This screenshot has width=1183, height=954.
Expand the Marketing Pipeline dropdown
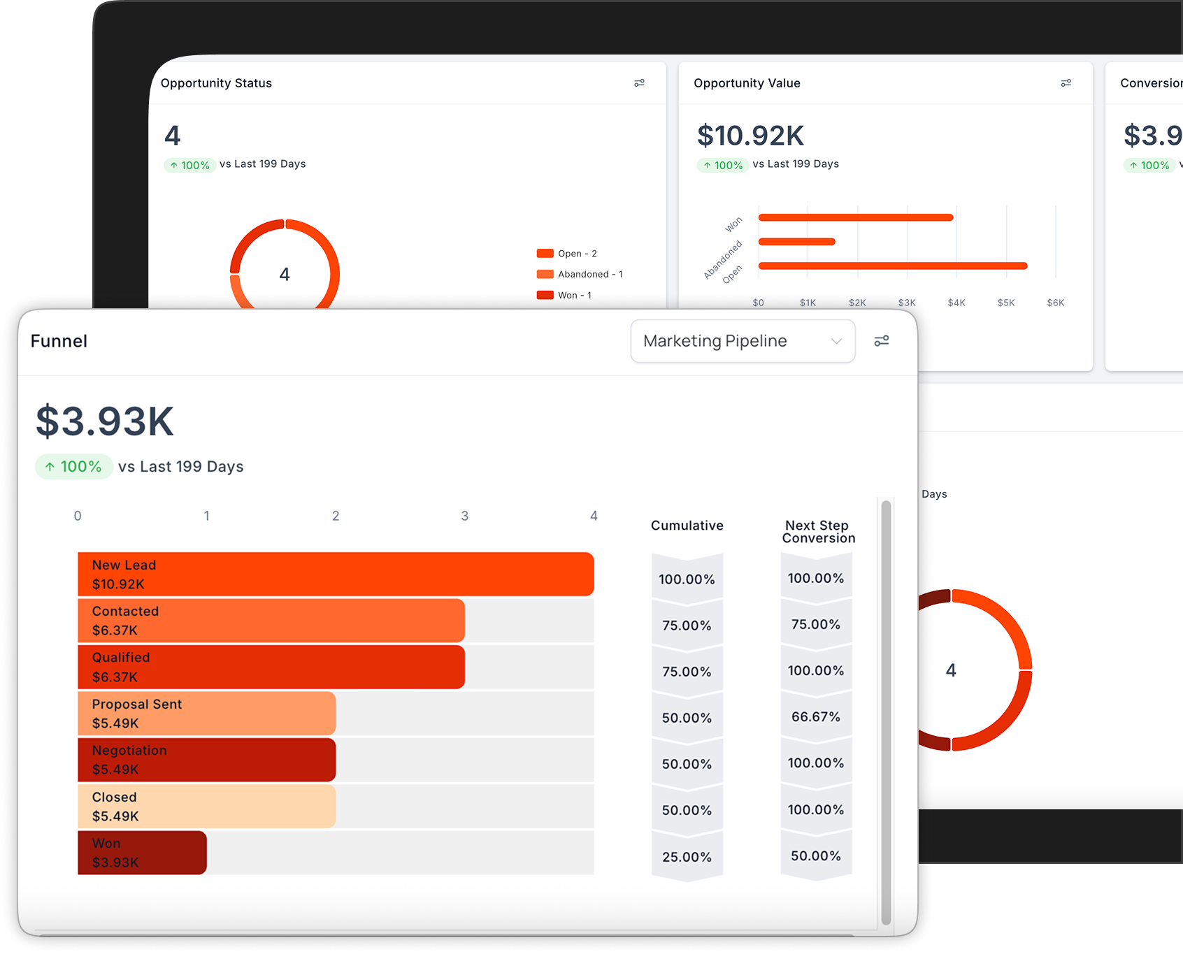[x=743, y=341]
